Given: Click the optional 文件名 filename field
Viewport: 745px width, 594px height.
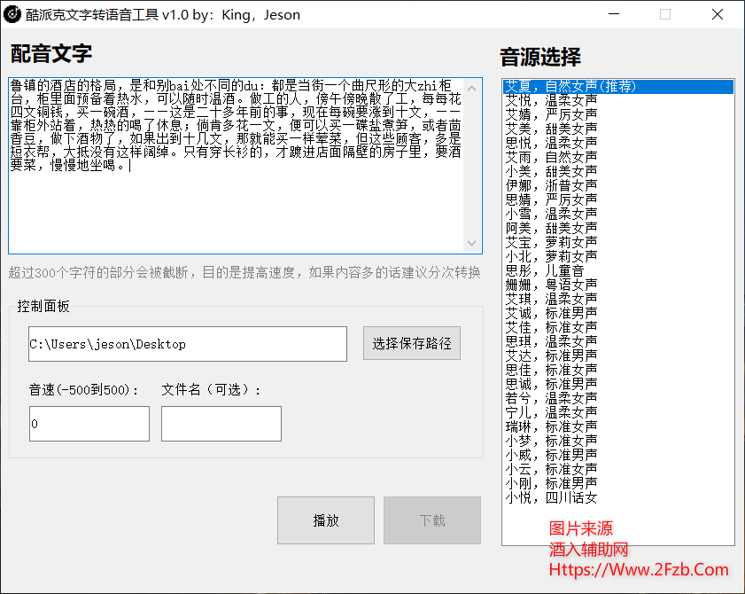Looking at the screenshot, I should (x=221, y=424).
